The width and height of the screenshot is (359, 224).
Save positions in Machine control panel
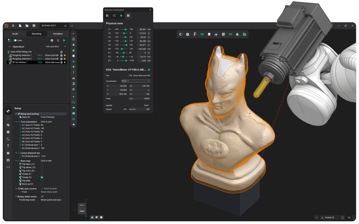tap(128, 15)
